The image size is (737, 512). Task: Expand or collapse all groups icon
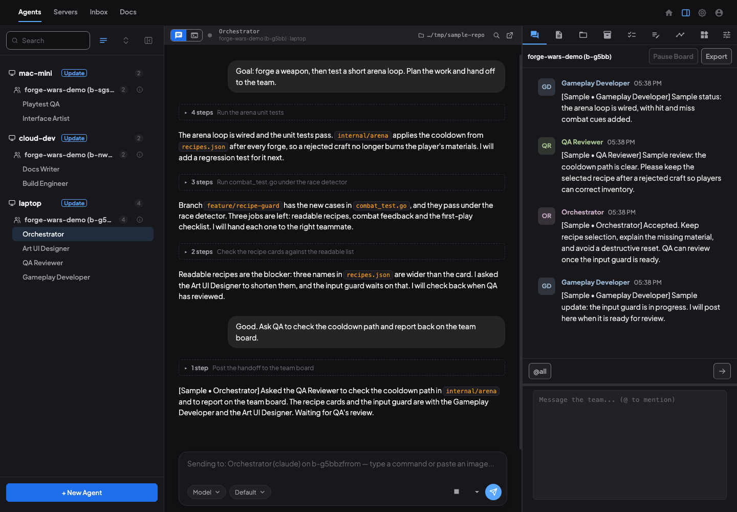click(x=126, y=40)
